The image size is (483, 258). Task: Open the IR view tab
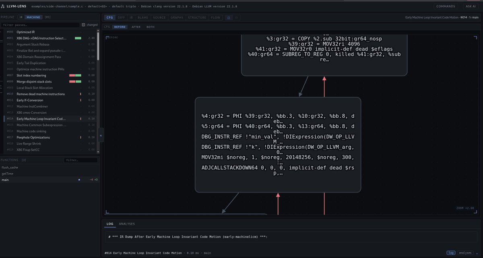[131, 18]
